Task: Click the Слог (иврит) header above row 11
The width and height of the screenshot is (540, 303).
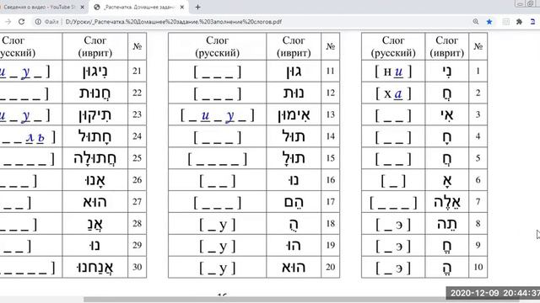Action: click(x=294, y=46)
